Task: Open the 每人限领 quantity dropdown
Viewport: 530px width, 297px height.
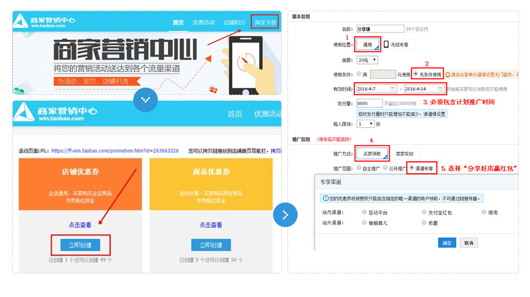Action: click(x=366, y=124)
